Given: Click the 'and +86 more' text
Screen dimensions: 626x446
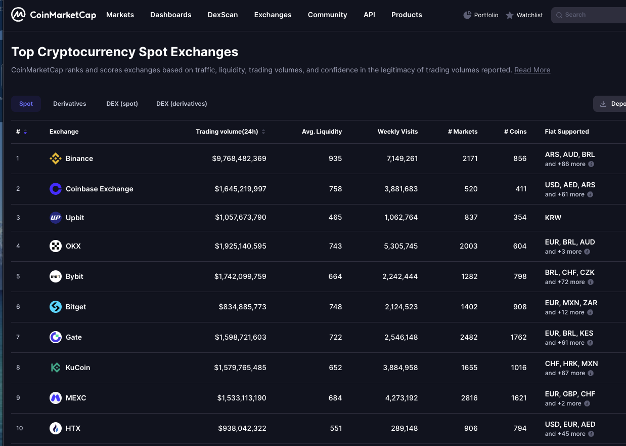Looking at the screenshot, I should click(565, 164).
